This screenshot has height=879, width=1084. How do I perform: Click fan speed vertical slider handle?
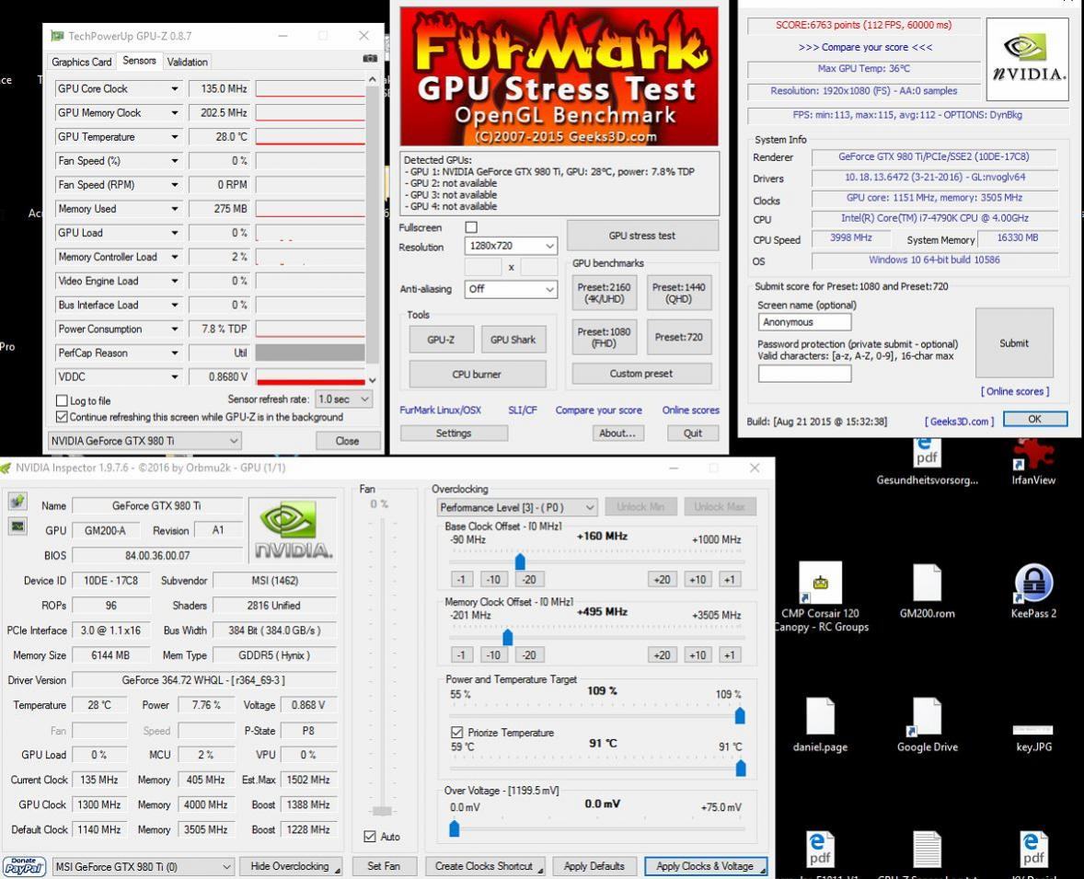(x=382, y=811)
